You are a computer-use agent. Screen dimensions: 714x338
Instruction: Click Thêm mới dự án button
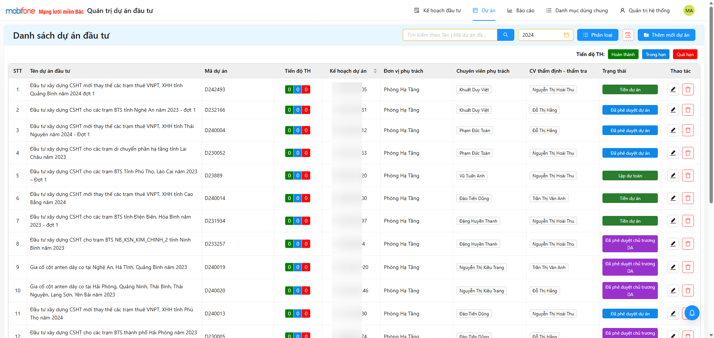666,35
